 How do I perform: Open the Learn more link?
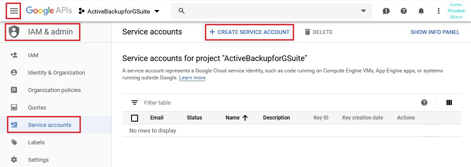192,78
